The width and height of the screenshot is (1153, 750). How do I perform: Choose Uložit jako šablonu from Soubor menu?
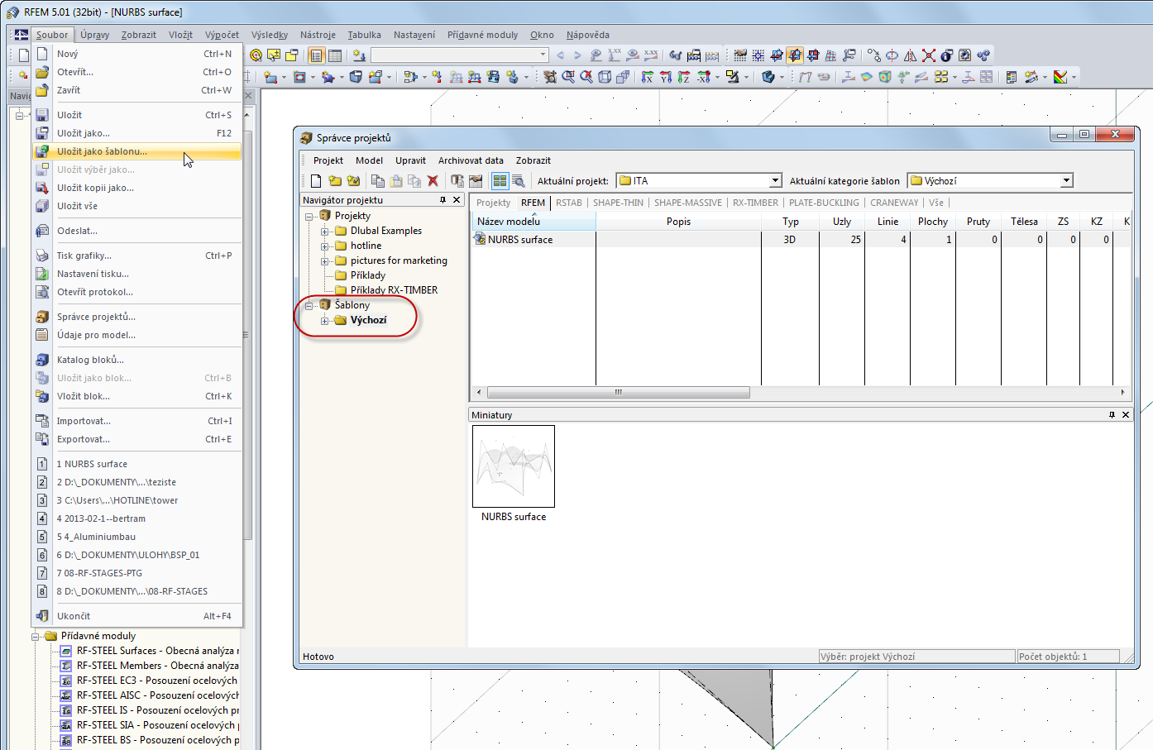click(x=137, y=151)
